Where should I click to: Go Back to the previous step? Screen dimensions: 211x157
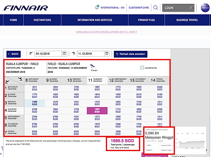[13, 54]
